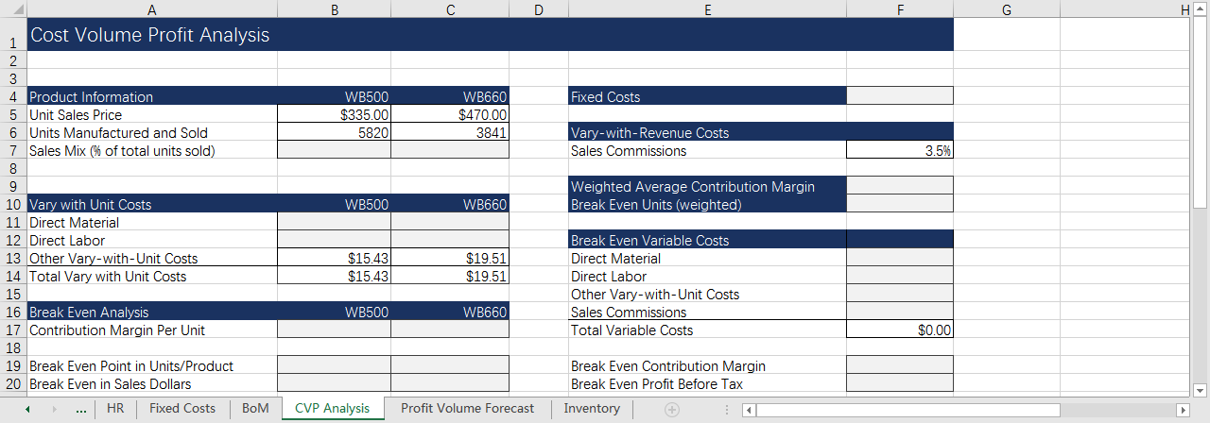
Task: Select WB660 unit price $470.00 cell
Action: pos(450,114)
